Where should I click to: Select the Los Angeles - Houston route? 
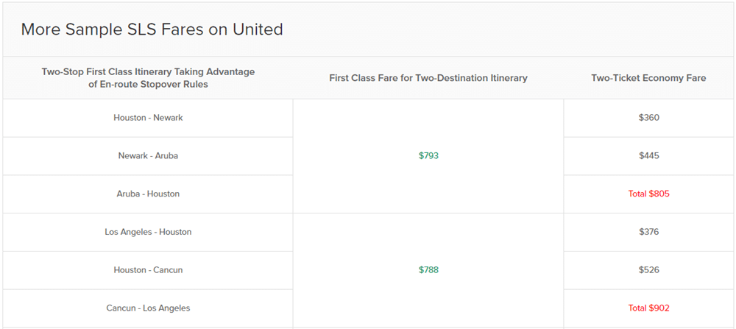148,232
